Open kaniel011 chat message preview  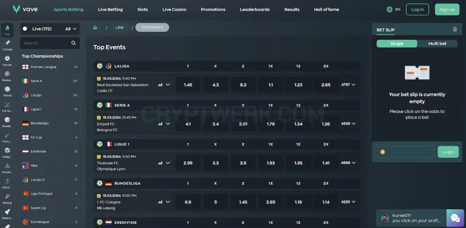(411, 218)
